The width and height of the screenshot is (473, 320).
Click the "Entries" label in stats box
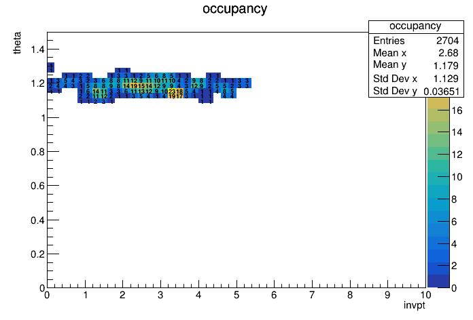pyautogui.click(x=389, y=41)
